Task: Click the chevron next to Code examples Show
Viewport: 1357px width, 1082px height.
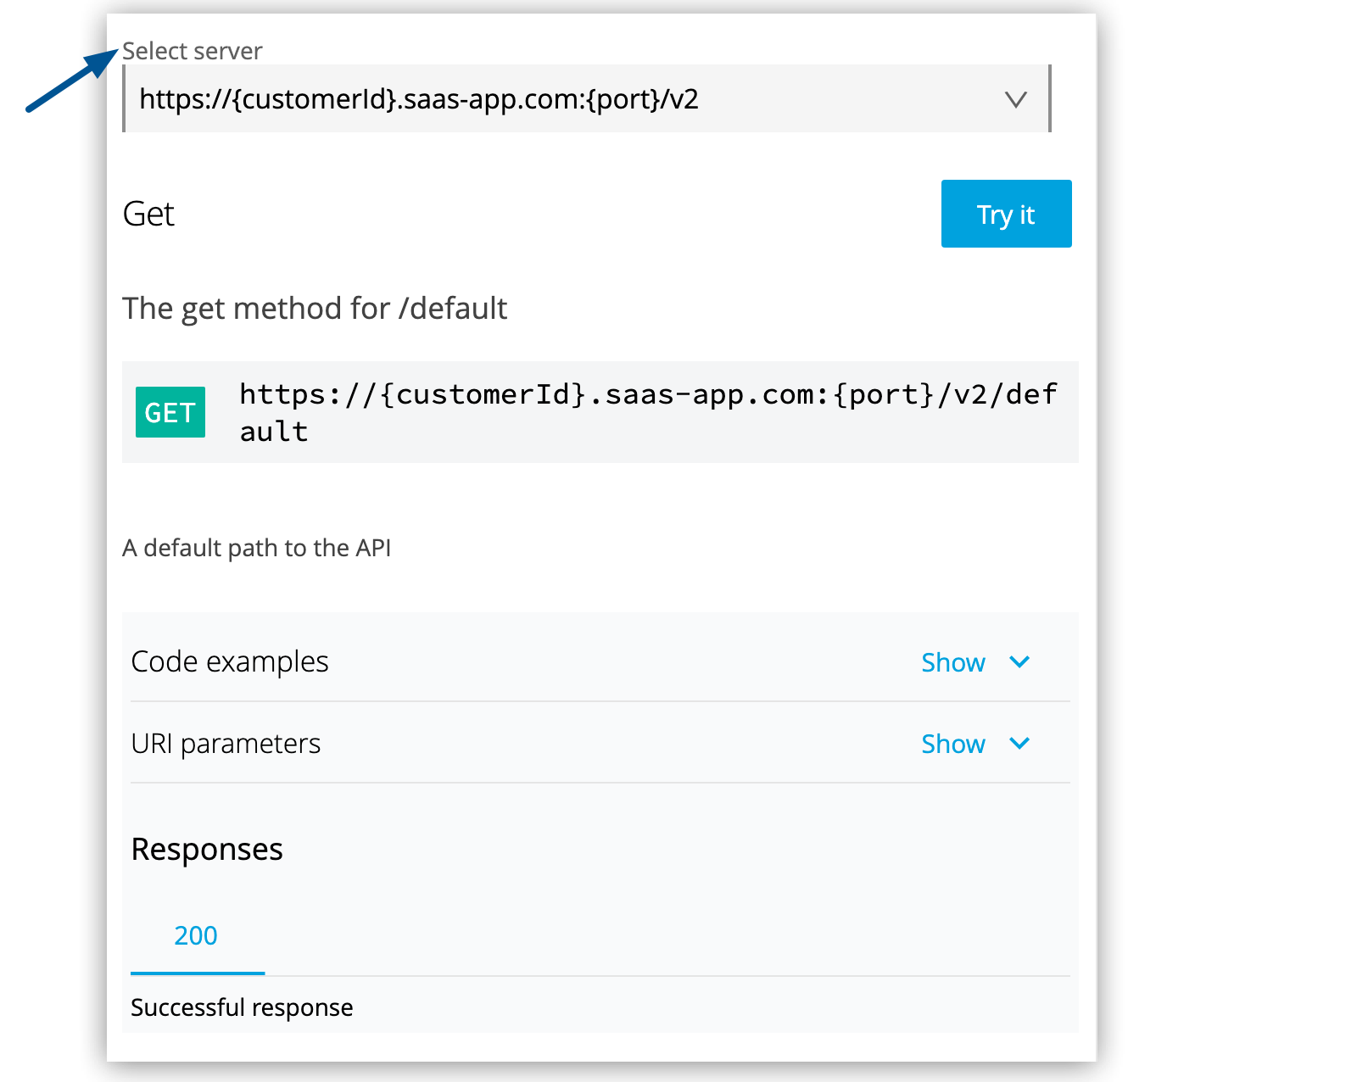Action: point(1020,662)
